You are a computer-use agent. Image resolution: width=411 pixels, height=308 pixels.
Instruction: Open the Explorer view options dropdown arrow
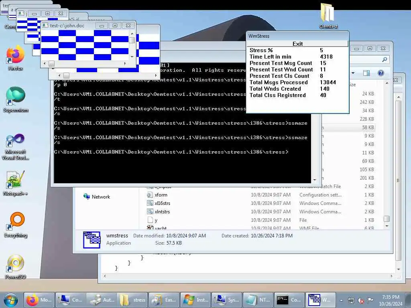(353, 73)
